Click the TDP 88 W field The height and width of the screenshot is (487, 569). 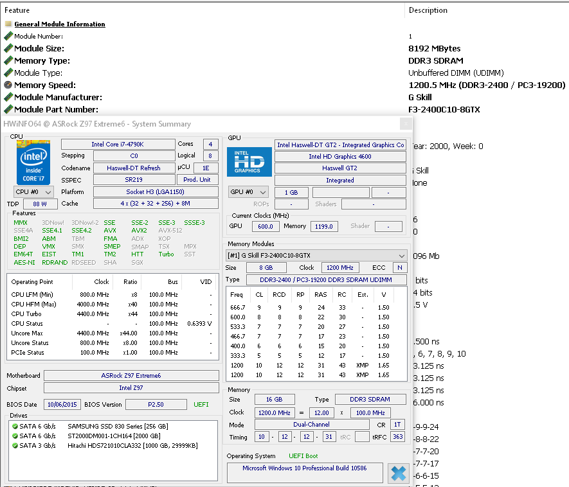point(40,204)
